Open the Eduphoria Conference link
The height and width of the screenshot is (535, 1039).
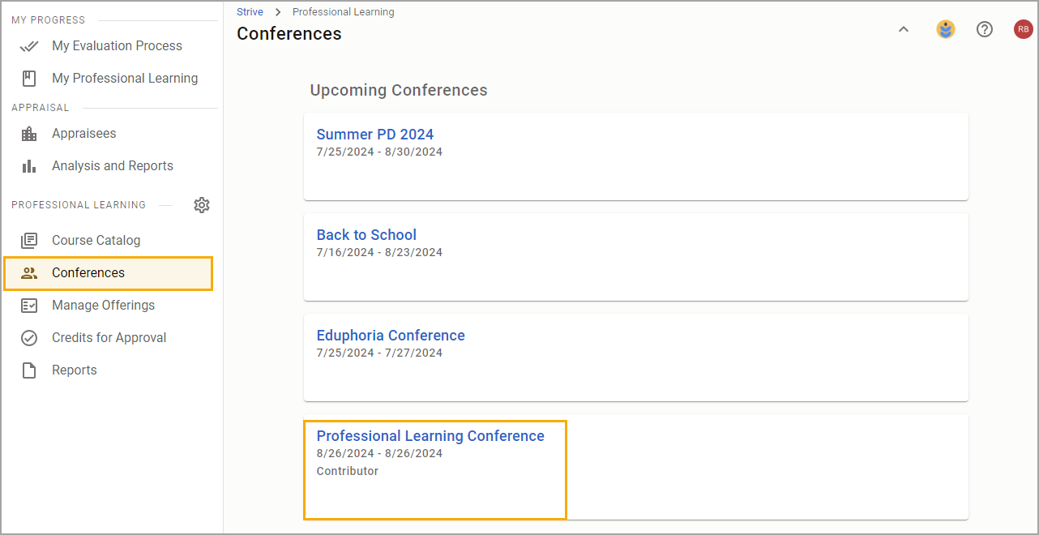391,336
